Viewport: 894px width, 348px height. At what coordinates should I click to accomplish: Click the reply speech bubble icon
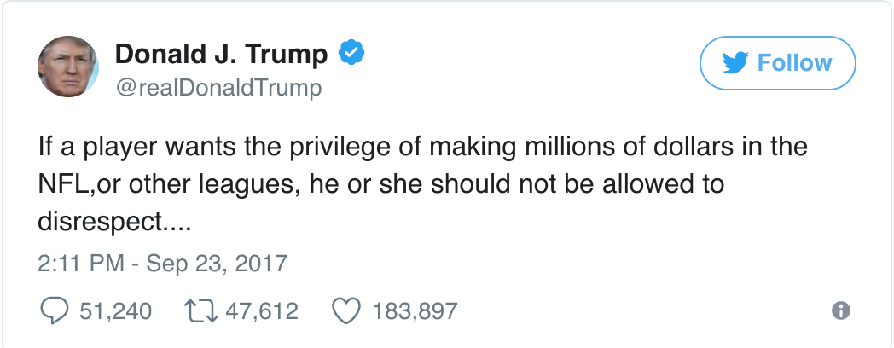tap(55, 311)
